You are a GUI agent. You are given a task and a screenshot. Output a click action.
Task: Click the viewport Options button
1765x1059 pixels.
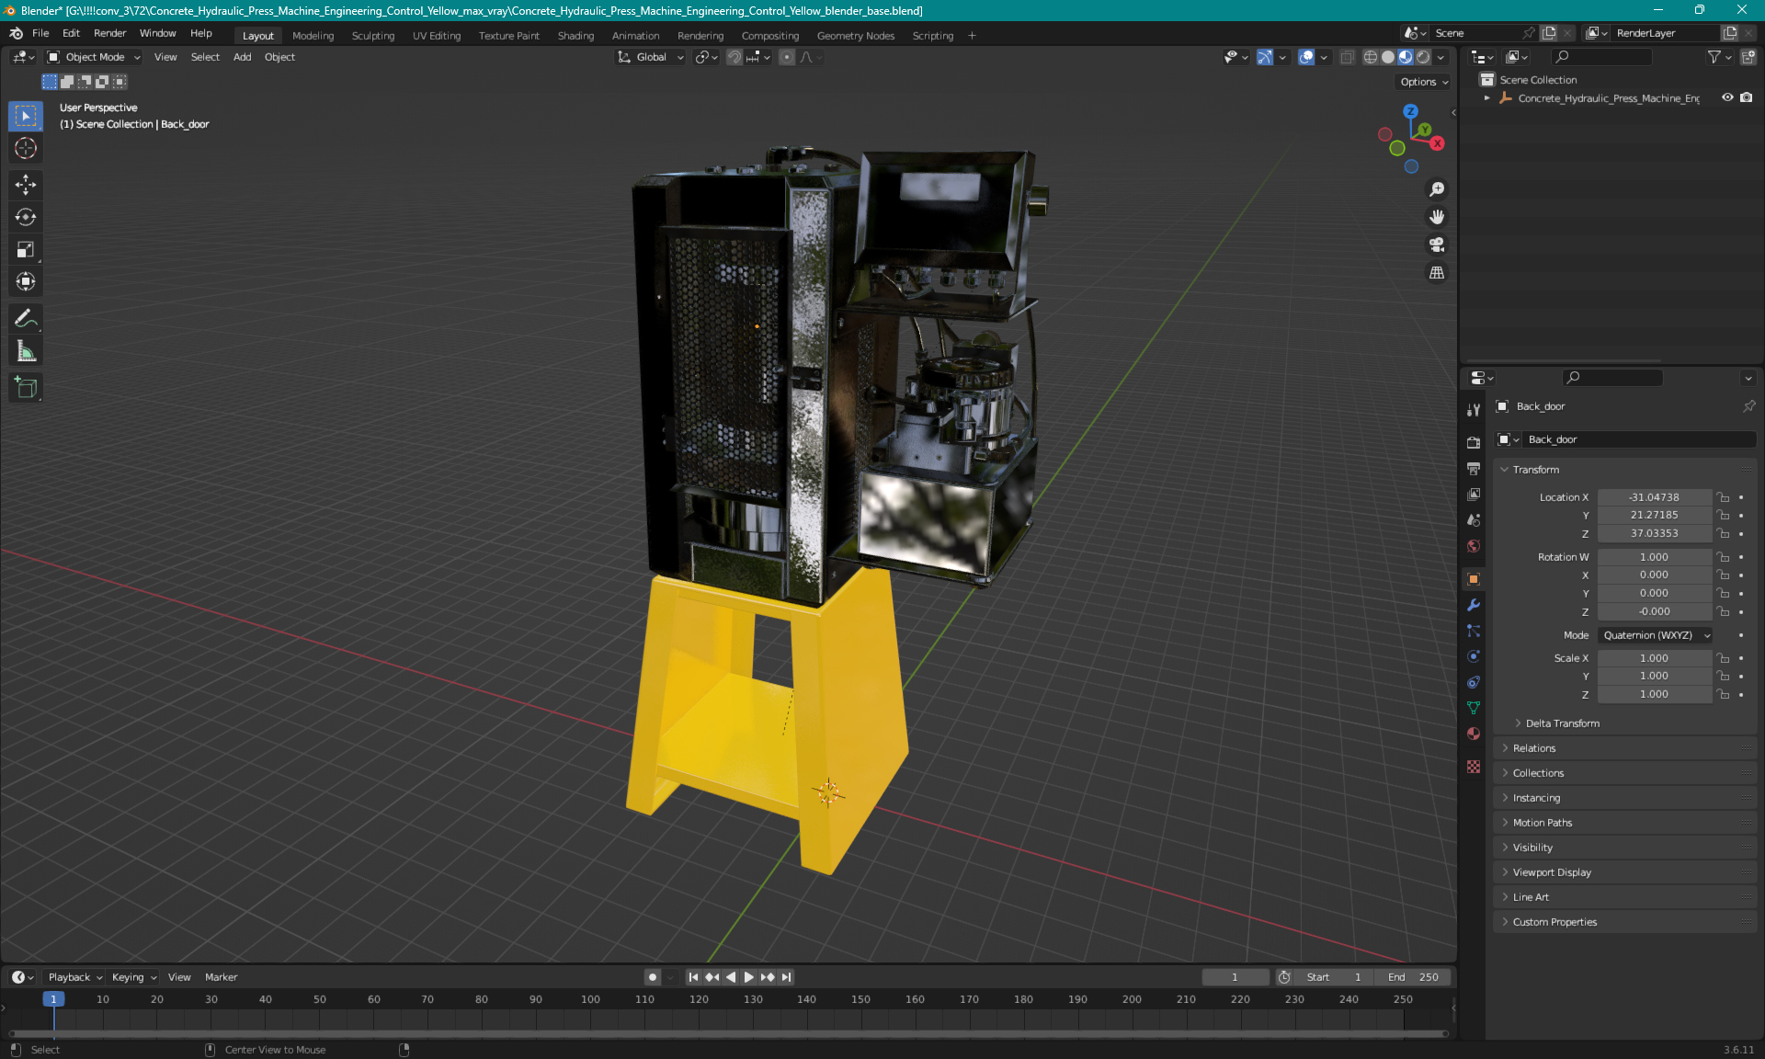click(x=1423, y=82)
